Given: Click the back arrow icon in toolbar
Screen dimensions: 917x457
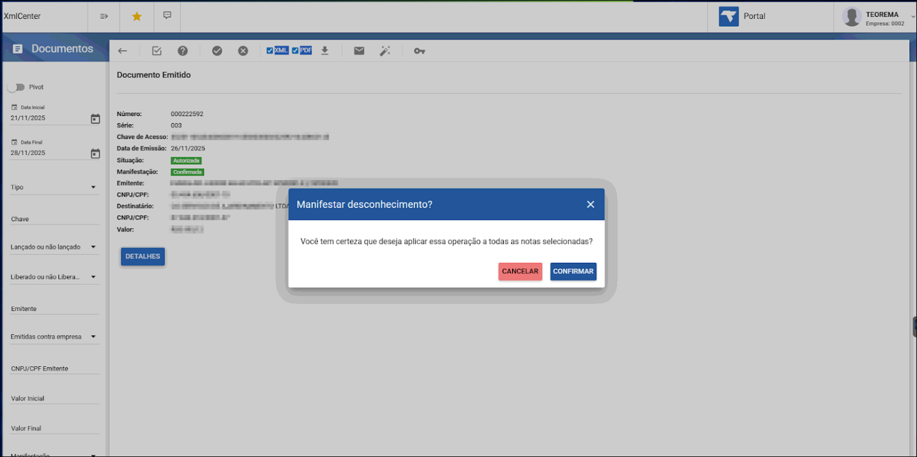Looking at the screenshot, I should (x=122, y=51).
